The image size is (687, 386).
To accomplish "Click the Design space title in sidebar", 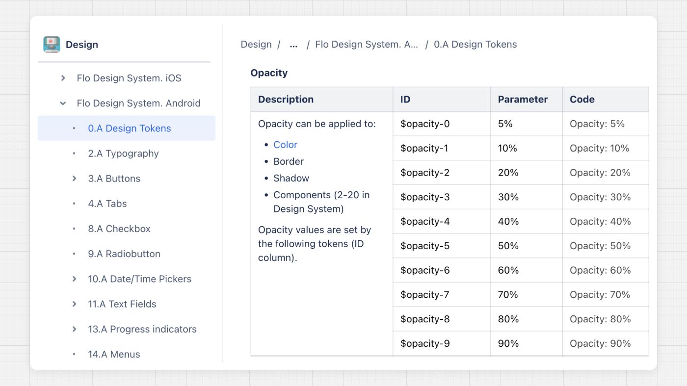I will click(82, 45).
